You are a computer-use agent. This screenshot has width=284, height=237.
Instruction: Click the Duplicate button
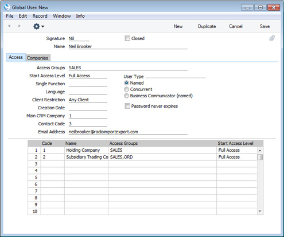tap(207, 26)
